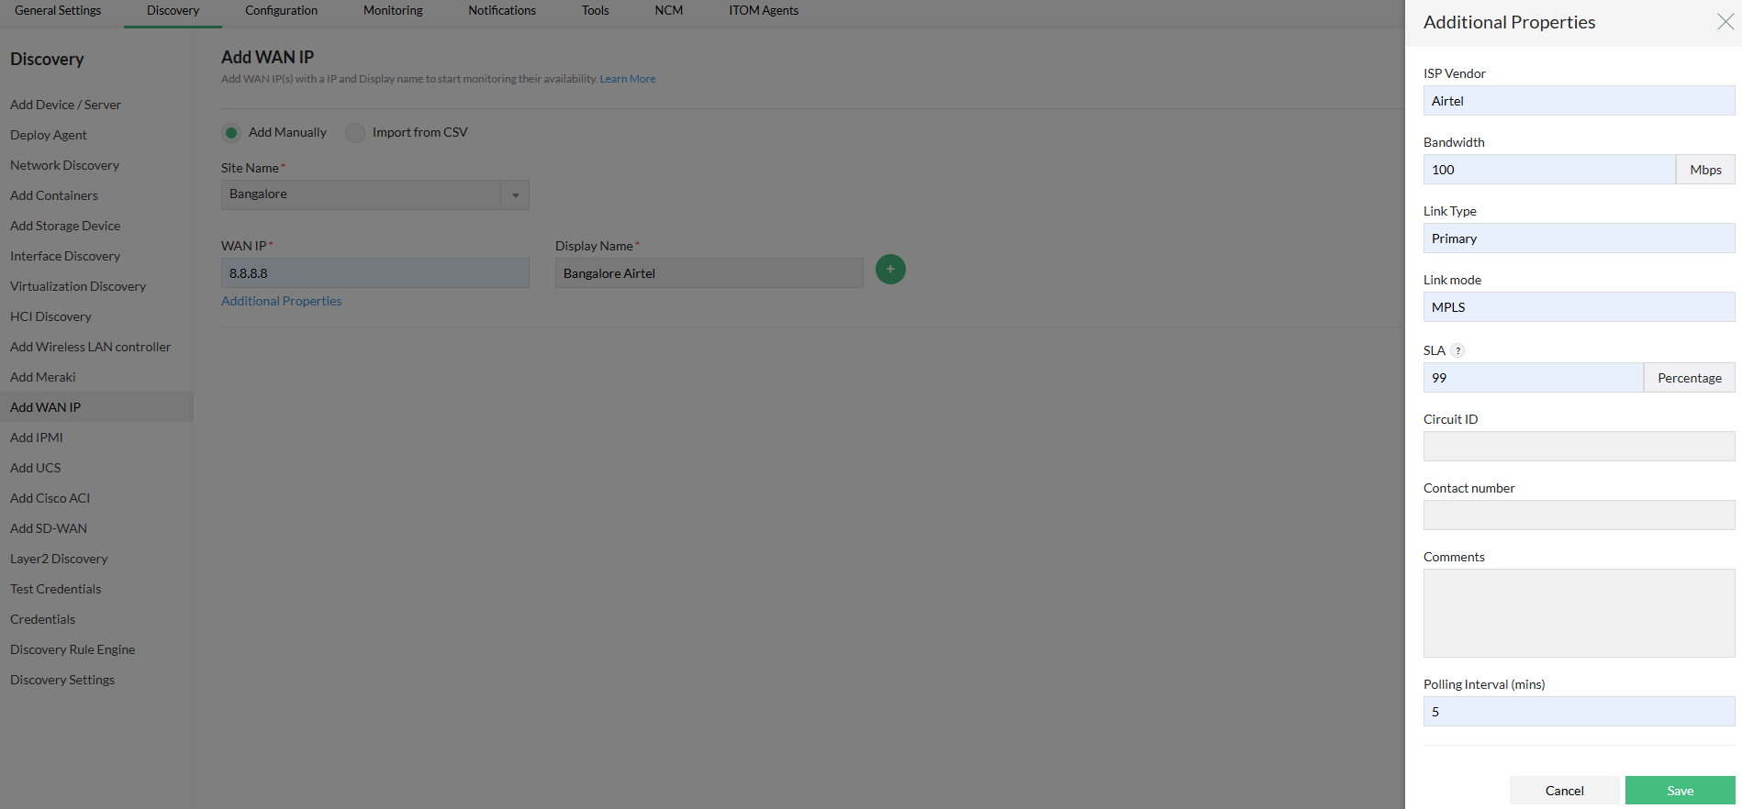
Task: Click the Save button
Action: tap(1680, 791)
